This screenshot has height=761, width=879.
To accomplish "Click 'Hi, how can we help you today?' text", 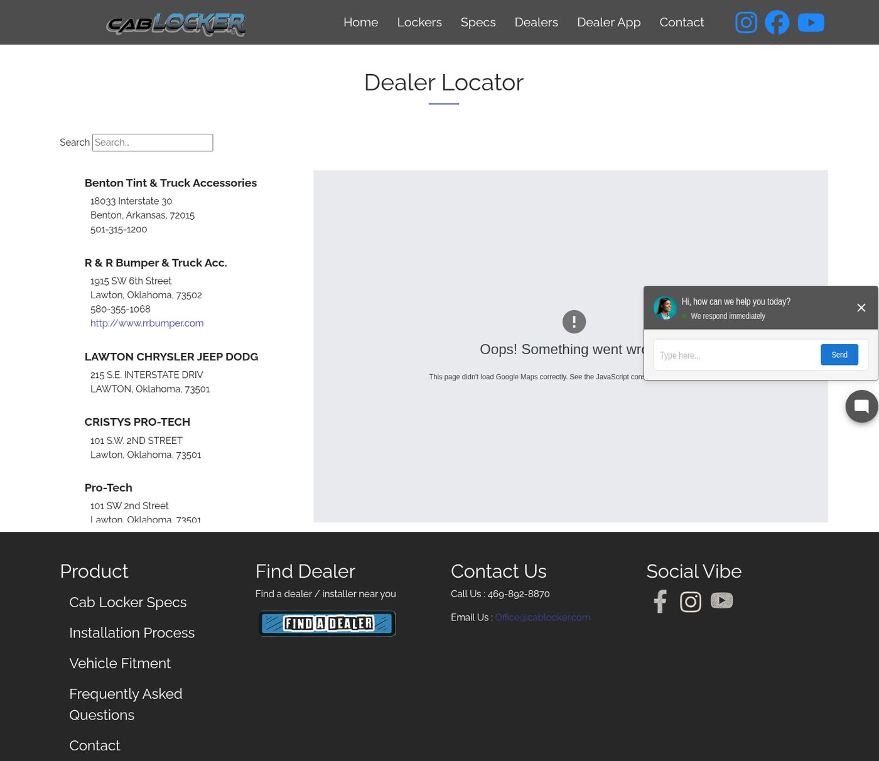I will pyautogui.click(x=736, y=301).
